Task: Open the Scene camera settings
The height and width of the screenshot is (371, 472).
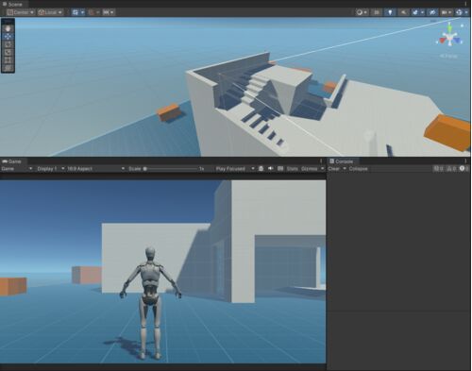Action: click(447, 12)
